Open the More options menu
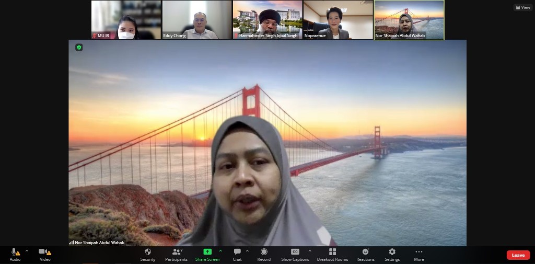535x264 pixels. 418,254
